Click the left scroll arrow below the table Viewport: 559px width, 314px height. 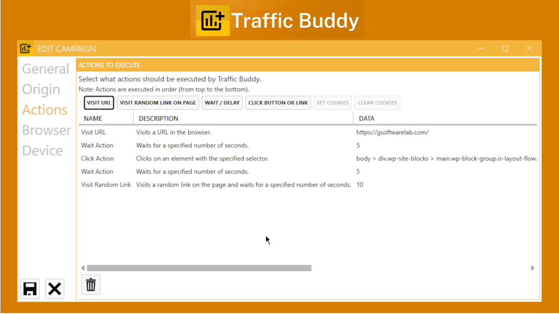[x=82, y=268]
